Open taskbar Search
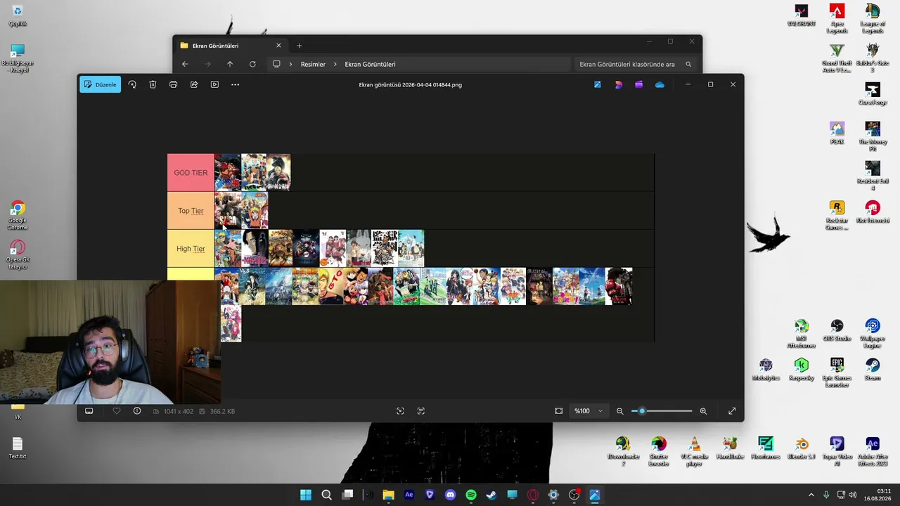This screenshot has height=506, width=900. (x=326, y=495)
